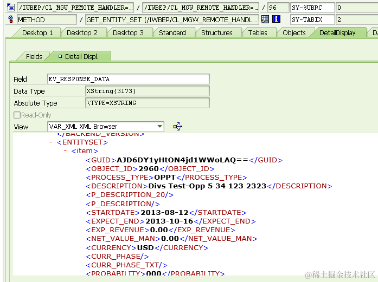Click the SY-SUBRC value 0

click(x=357, y=8)
